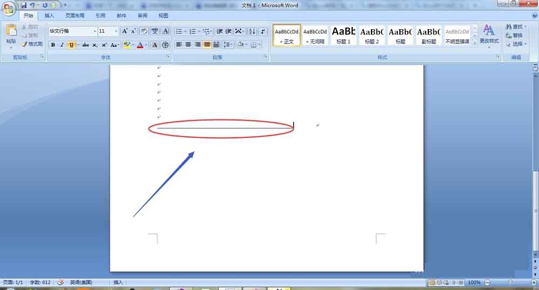539x290 pixels.
Task: Click the Office button logo
Action: coord(9,8)
